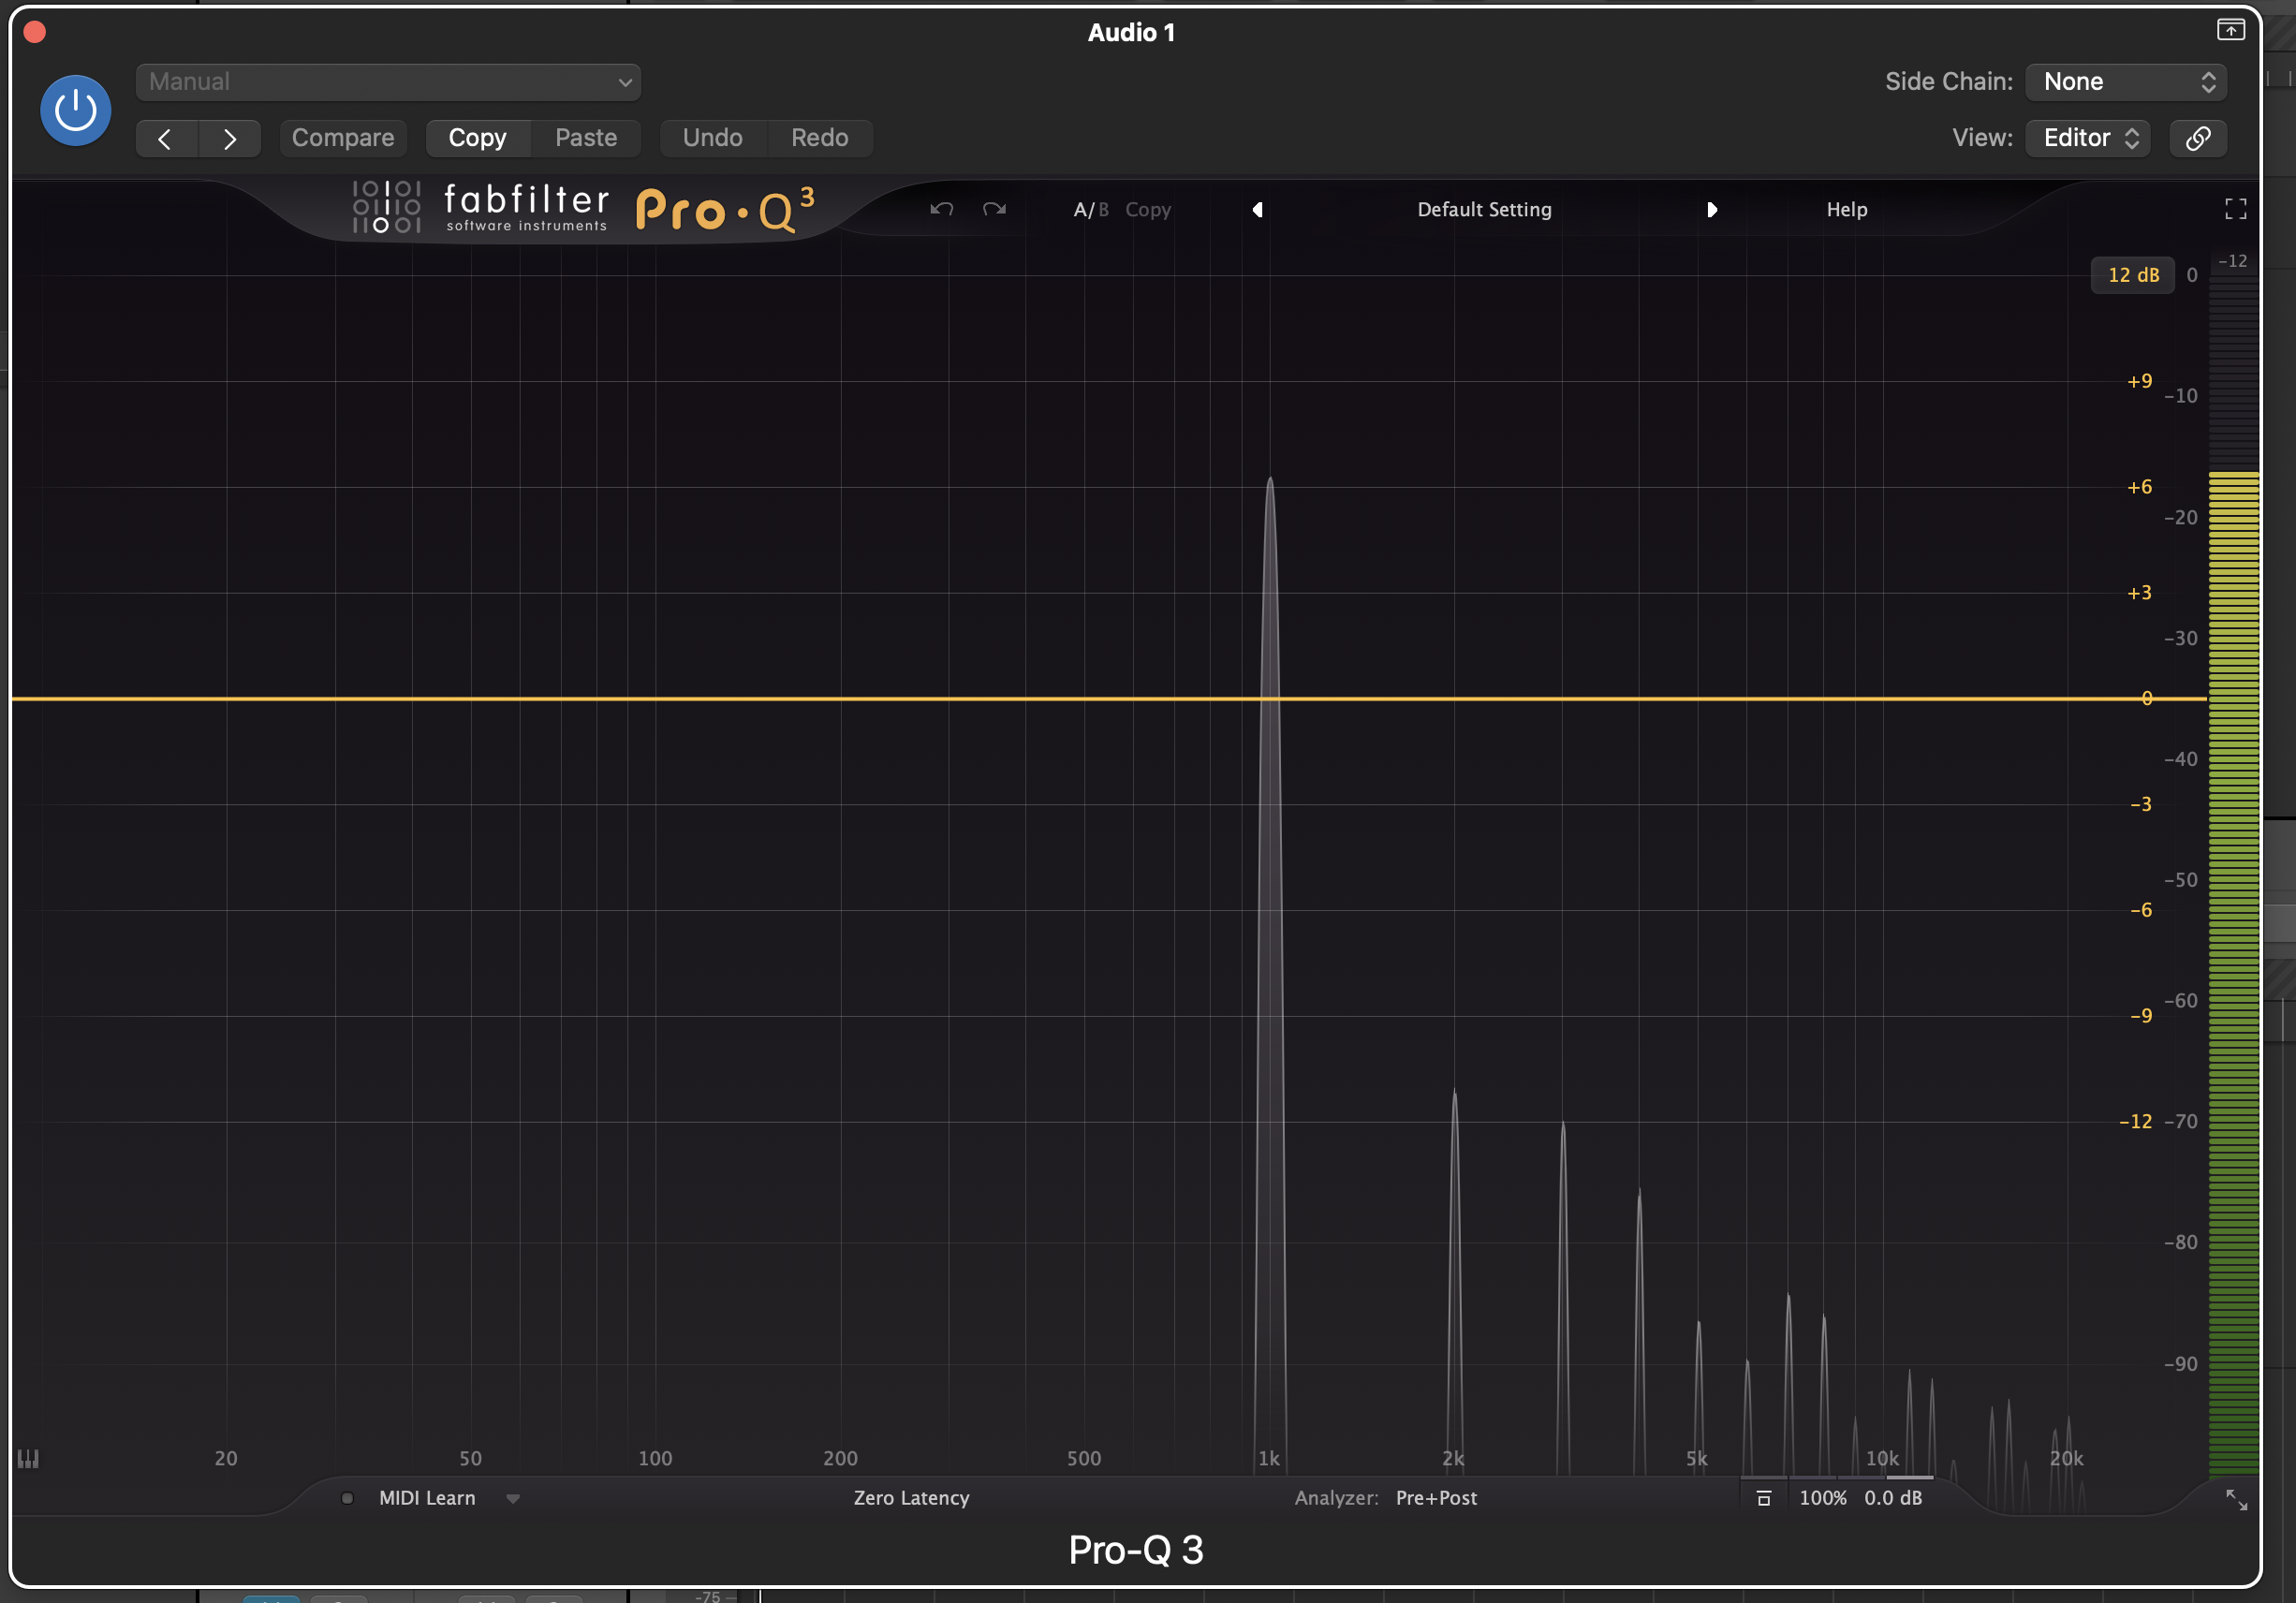This screenshot has height=1603, width=2296.
Task: Click the link chain icon
Action: click(x=2198, y=138)
